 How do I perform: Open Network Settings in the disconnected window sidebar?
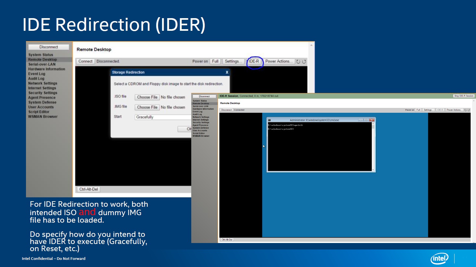pyautogui.click(x=43, y=83)
